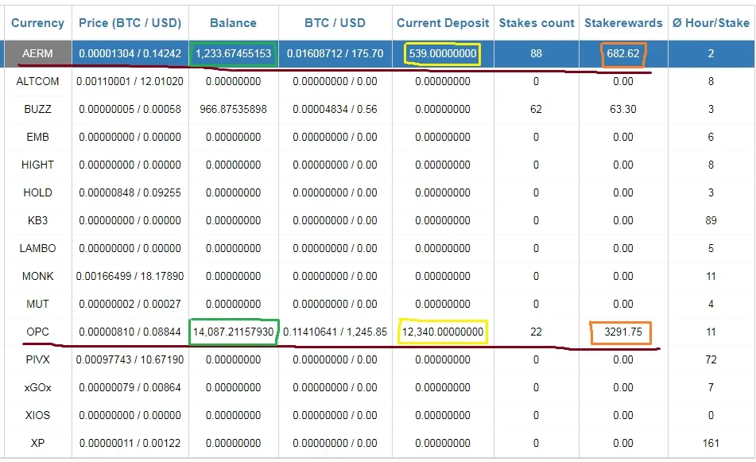Screen dimensions: 756x462
Task: Sort by the Currency column header
Action: (x=37, y=23)
